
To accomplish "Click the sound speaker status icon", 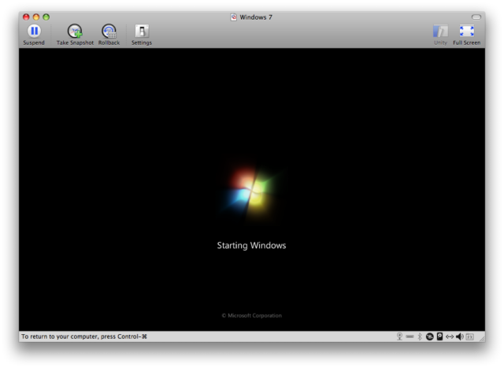I will coord(460,336).
